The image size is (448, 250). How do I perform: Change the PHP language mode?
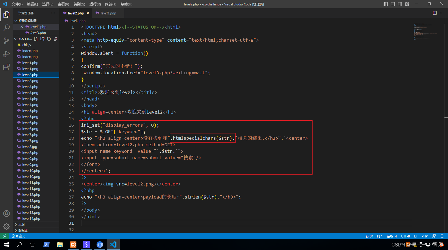point(425,236)
